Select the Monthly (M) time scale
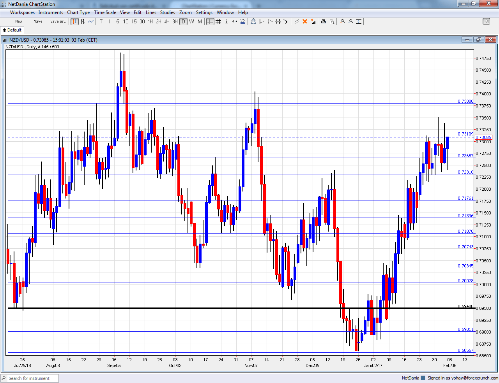Viewport: 499px width, 383px height. pos(200,21)
